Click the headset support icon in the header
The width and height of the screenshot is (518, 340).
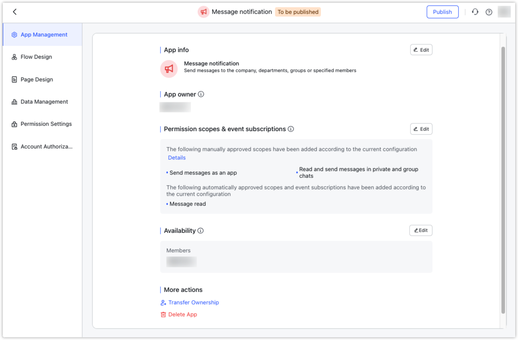[x=475, y=12]
